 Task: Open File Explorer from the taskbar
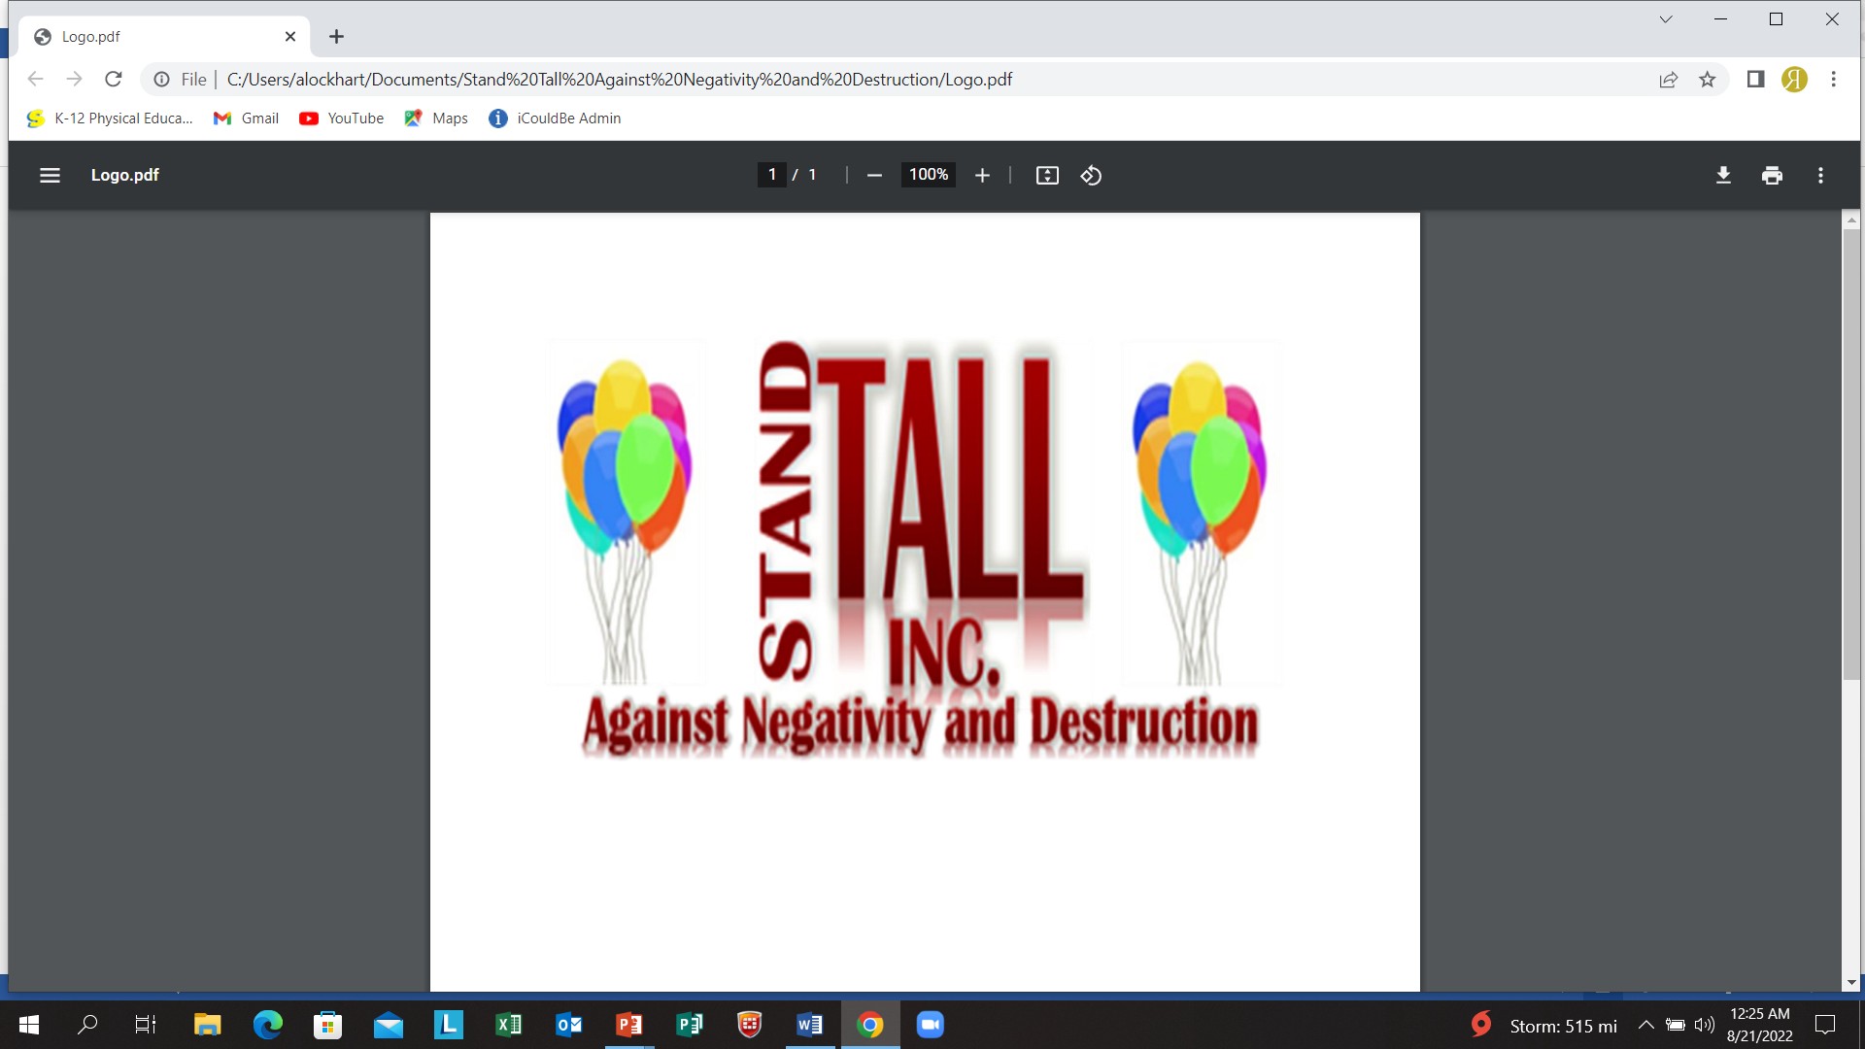207,1025
